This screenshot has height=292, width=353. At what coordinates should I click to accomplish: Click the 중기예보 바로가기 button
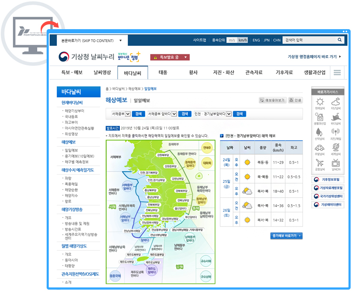286,236
